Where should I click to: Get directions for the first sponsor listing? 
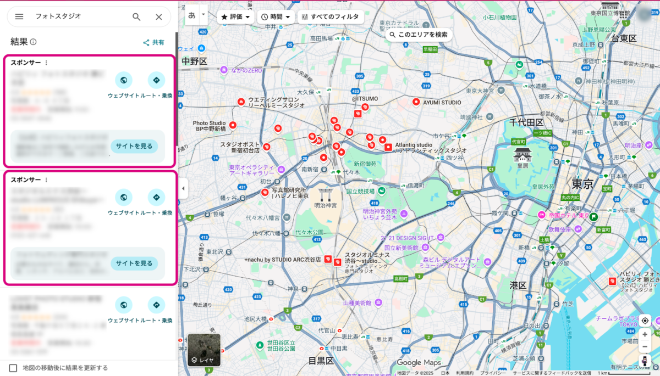pyautogui.click(x=156, y=81)
